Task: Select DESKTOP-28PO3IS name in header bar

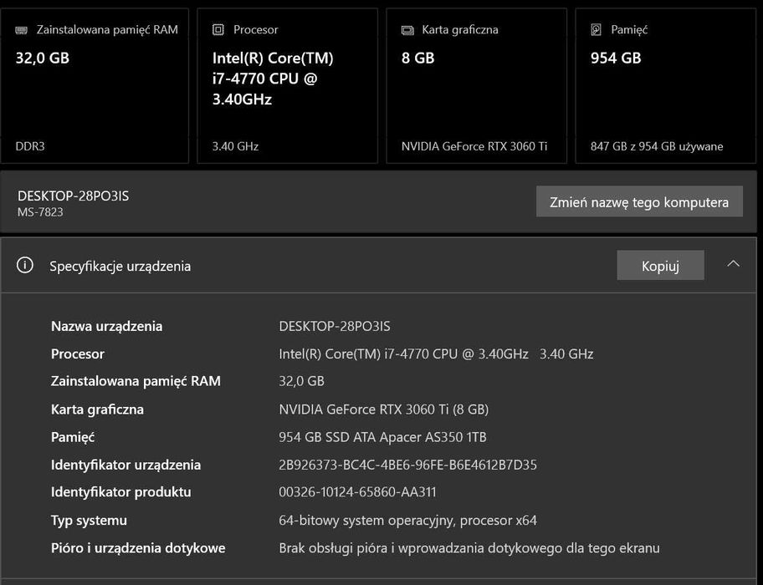Action: coord(74,196)
